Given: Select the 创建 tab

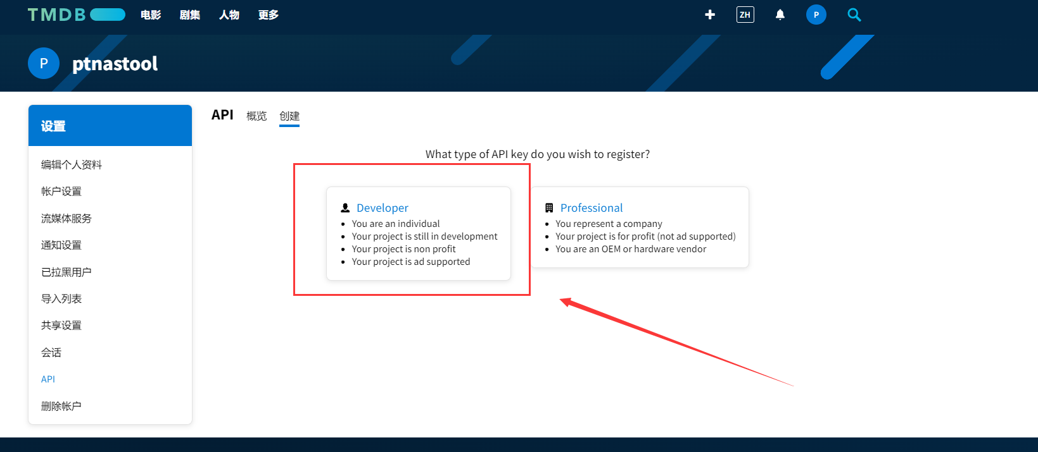Looking at the screenshot, I should click(x=289, y=116).
